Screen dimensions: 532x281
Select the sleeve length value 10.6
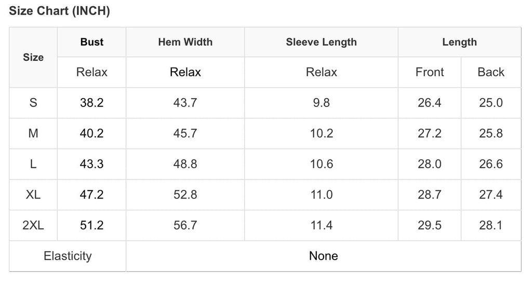click(321, 164)
